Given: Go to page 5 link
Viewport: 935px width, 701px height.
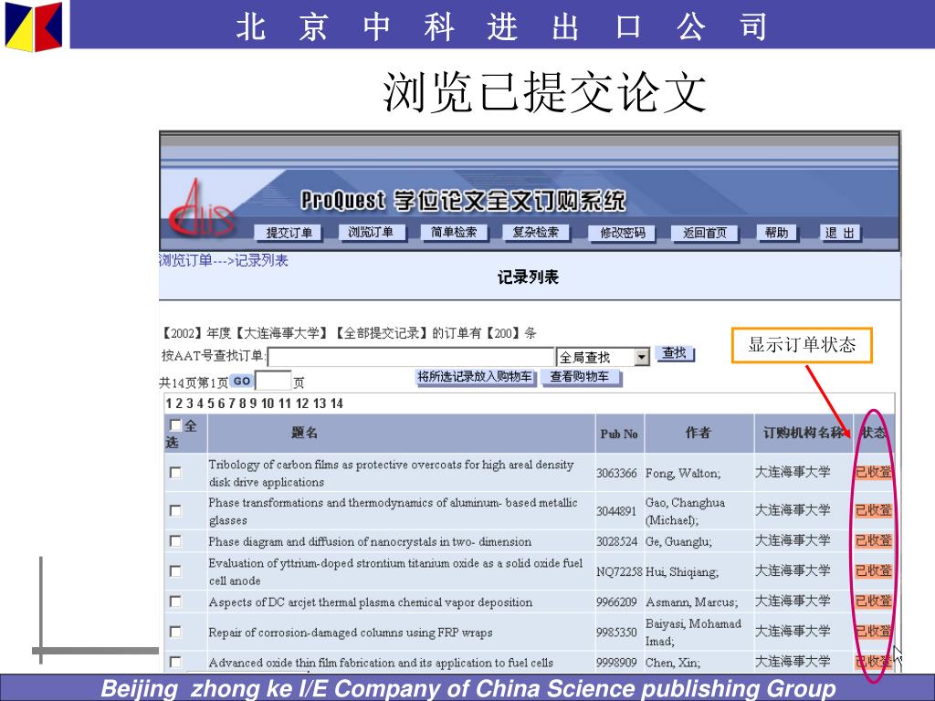Looking at the screenshot, I should [211, 403].
